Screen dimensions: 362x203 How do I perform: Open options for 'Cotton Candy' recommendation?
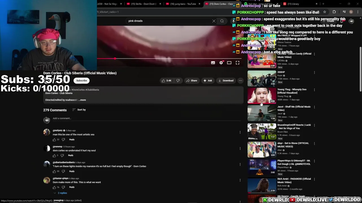pyautogui.click(x=314, y=54)
